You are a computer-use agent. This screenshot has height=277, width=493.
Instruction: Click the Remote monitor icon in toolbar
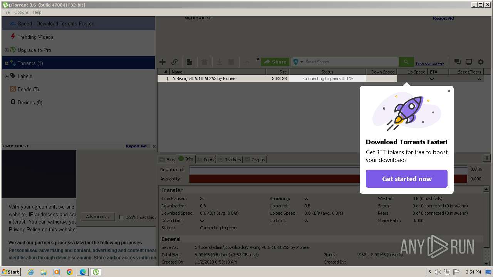(469, 62)
